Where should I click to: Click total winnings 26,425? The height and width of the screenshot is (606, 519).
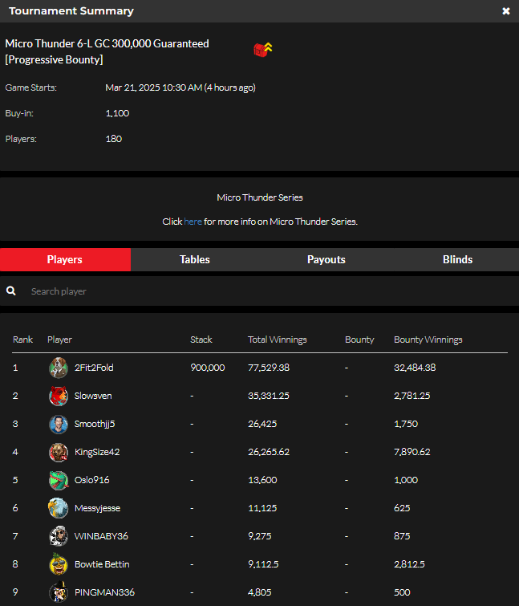coord(262,424)
